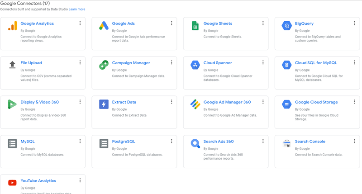Select the File Upload connector title

click(31, 63)
